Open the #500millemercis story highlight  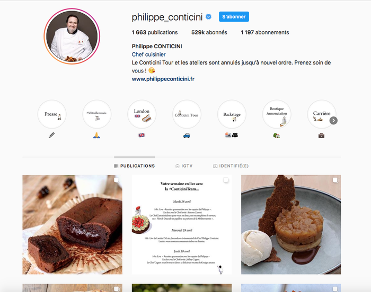[x=97, y=114]
